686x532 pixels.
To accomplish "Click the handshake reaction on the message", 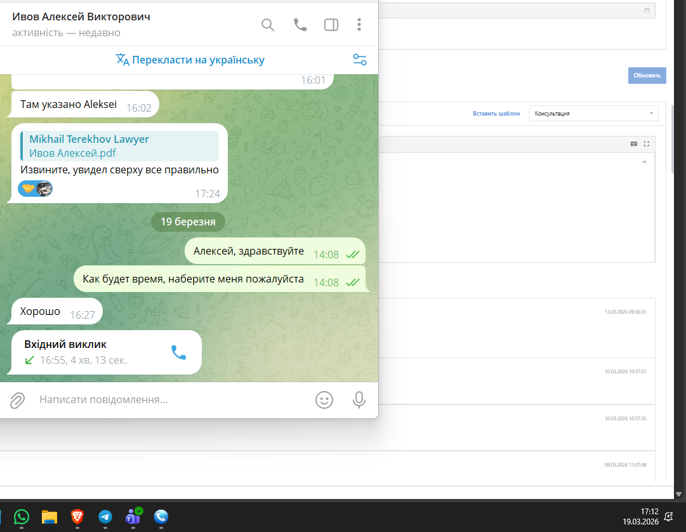I will [x=35, y=189].
